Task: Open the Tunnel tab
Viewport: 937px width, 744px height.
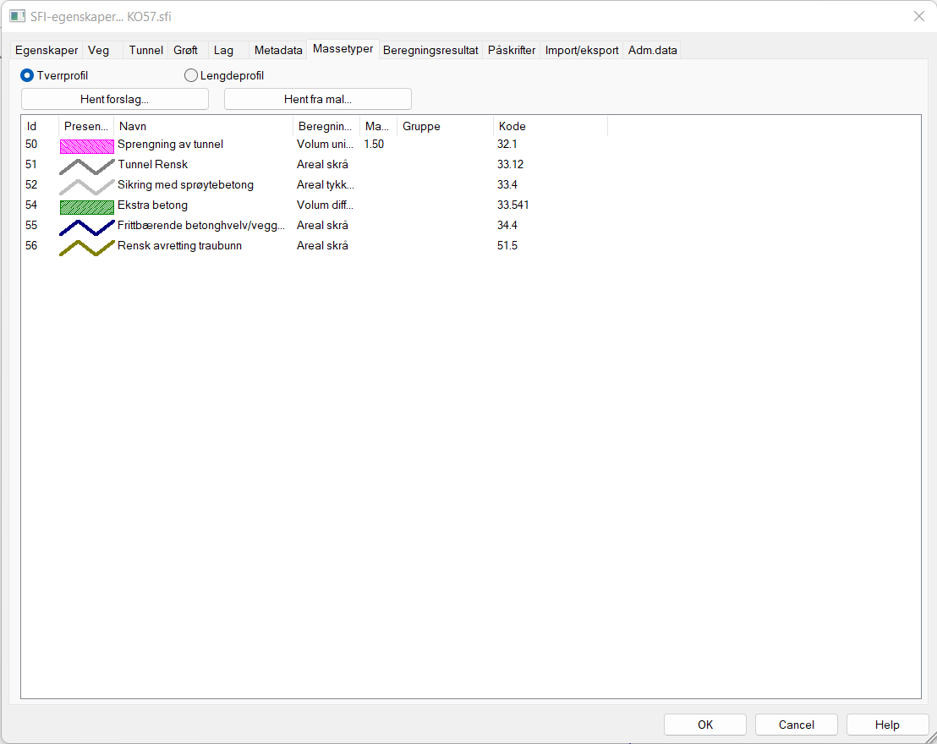Action: pos(145,50)
